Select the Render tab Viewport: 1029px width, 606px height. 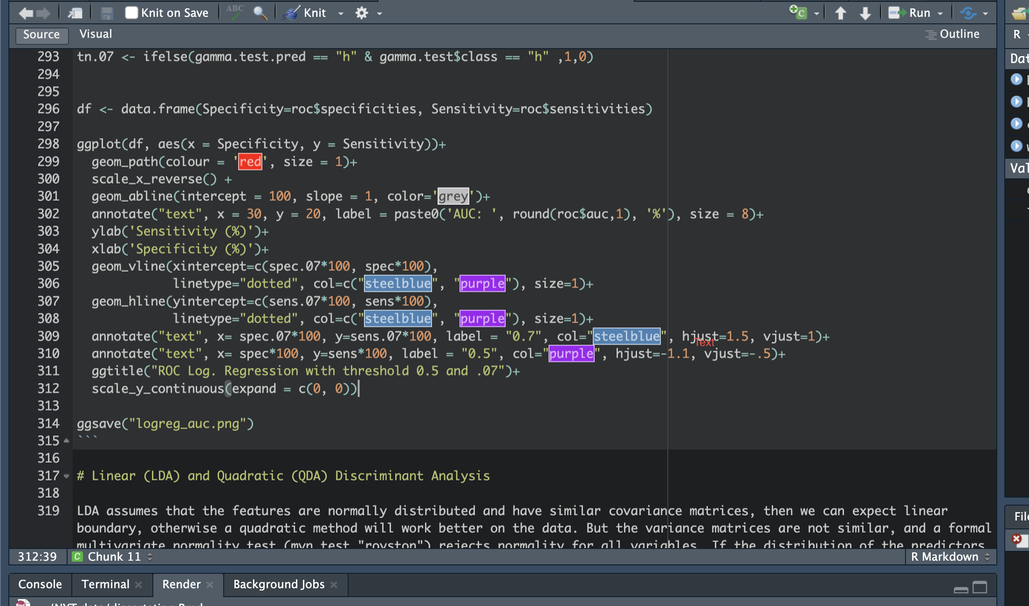coord(181,584)
